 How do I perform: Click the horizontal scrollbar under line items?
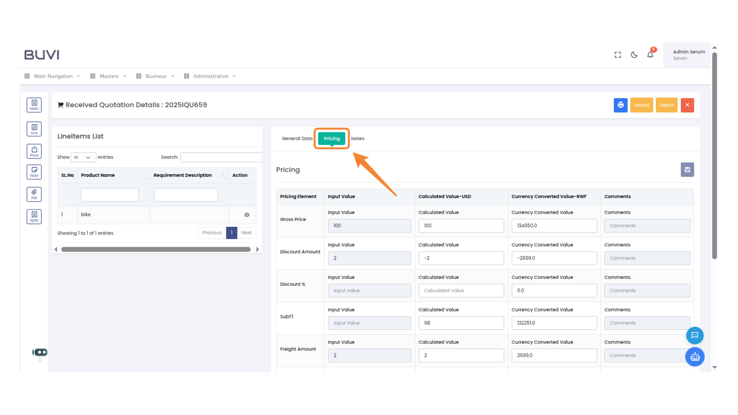pos(156,249)
